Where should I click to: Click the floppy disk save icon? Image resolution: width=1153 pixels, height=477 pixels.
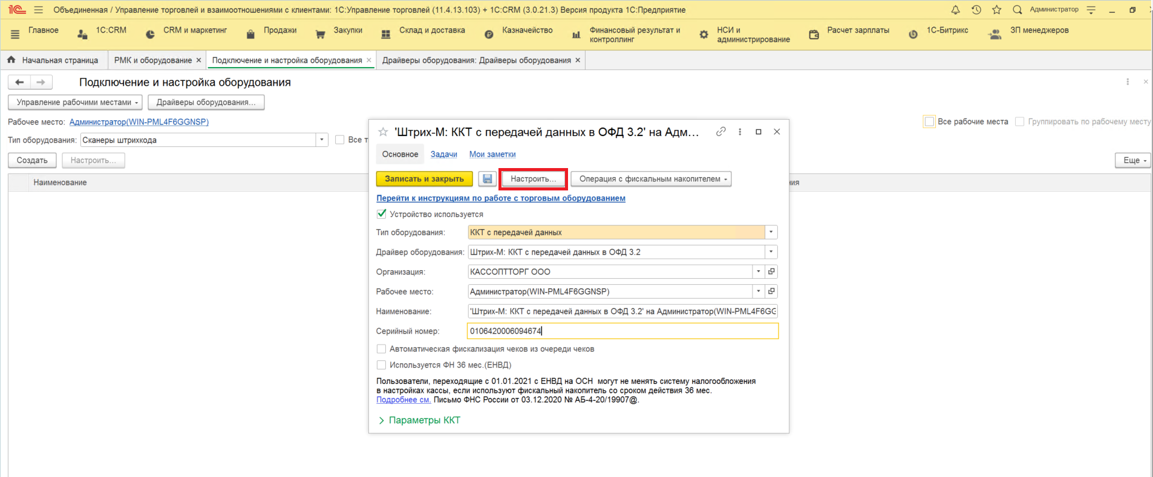[x=487, y=179]
